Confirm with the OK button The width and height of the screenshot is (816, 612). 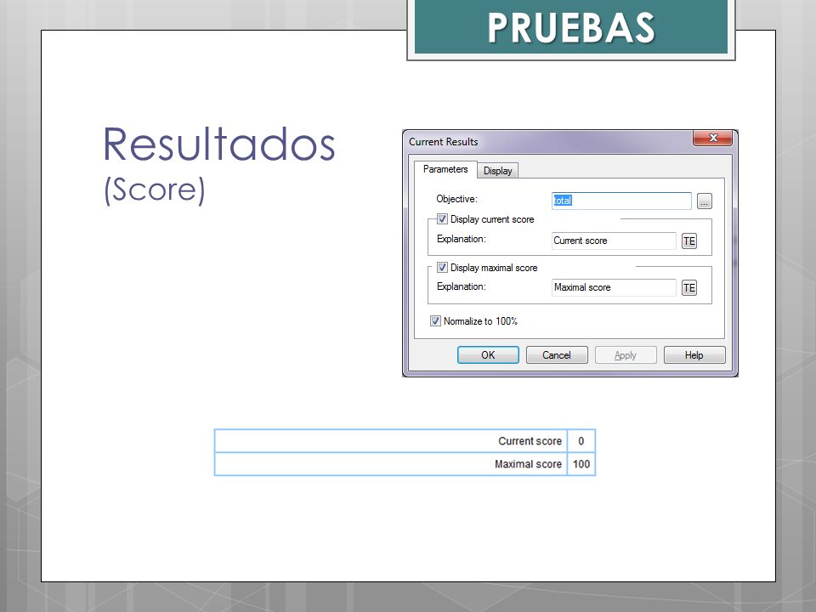coord(488,355)
